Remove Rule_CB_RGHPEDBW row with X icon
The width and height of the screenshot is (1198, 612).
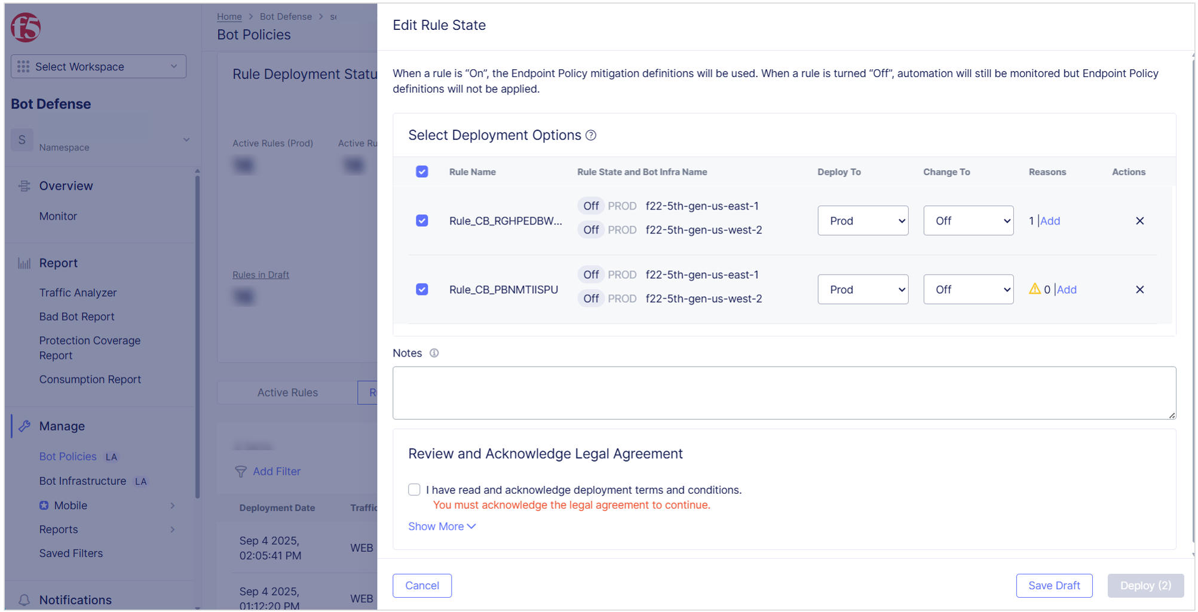[x=1139, y=221]
